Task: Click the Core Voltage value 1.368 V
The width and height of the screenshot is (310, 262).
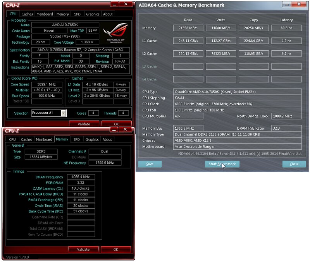Action: pyautogui.click(x=87, y=42)
